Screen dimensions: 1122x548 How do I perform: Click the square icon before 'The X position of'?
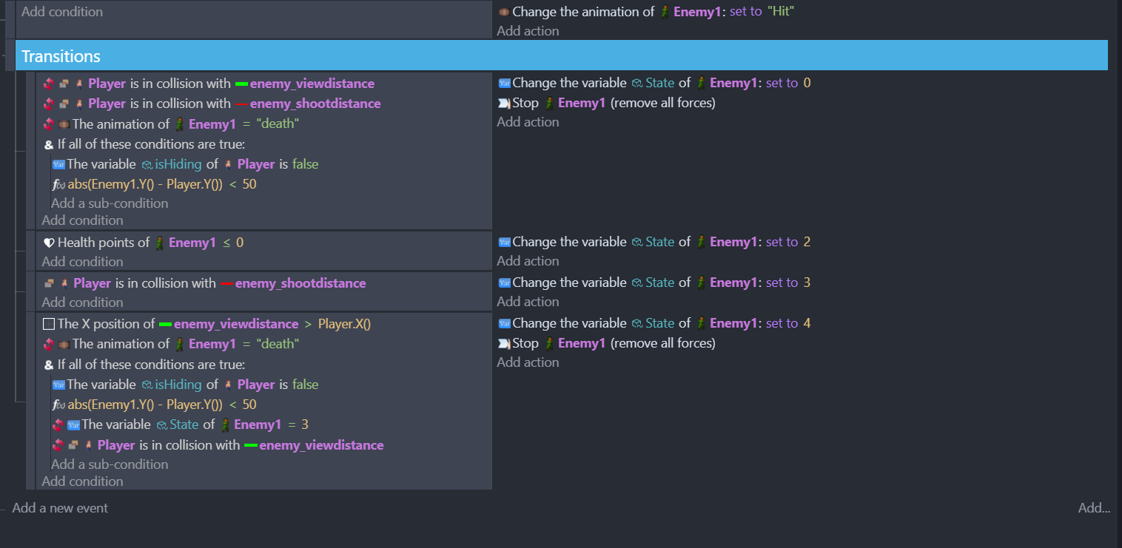49,324
